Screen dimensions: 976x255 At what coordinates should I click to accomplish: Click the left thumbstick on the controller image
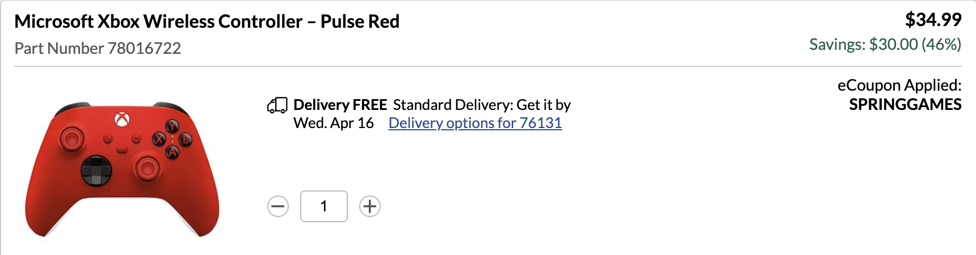(x=71, y=138)
